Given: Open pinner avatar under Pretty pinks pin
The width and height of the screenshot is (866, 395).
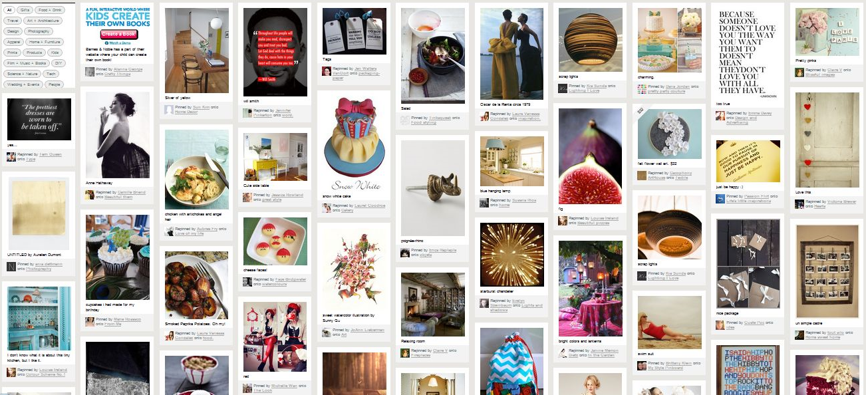Looking at the screenshot, I should [800, 72].
